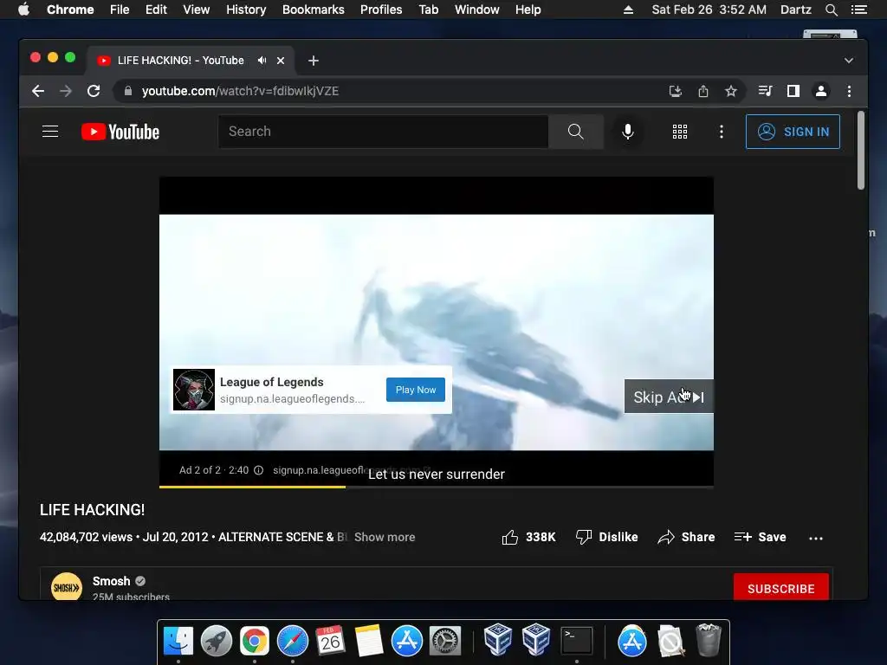The image size is (887, 665).
Task: Dislike the LIFE HACKING! video
Action: coord(606,537)
